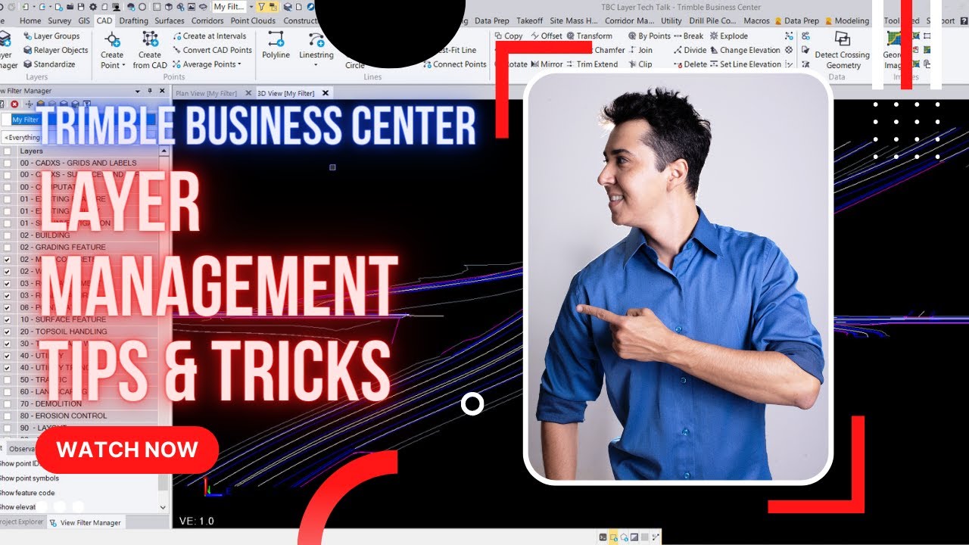Switch to the Plan View [My Filter] tab

tap(206, 93)
